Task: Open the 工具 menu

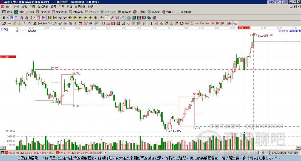Action: [x=61, y=7]
